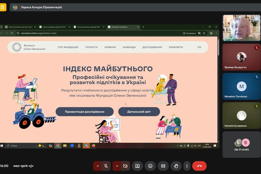Leave the call with the red hang-up button
Screen dimensions: 261x174
200,166
